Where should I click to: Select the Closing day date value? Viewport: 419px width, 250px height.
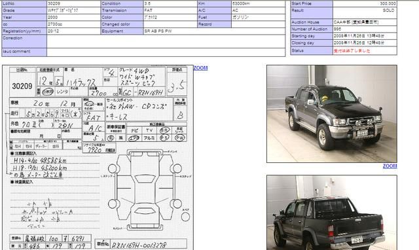(359, 43)
